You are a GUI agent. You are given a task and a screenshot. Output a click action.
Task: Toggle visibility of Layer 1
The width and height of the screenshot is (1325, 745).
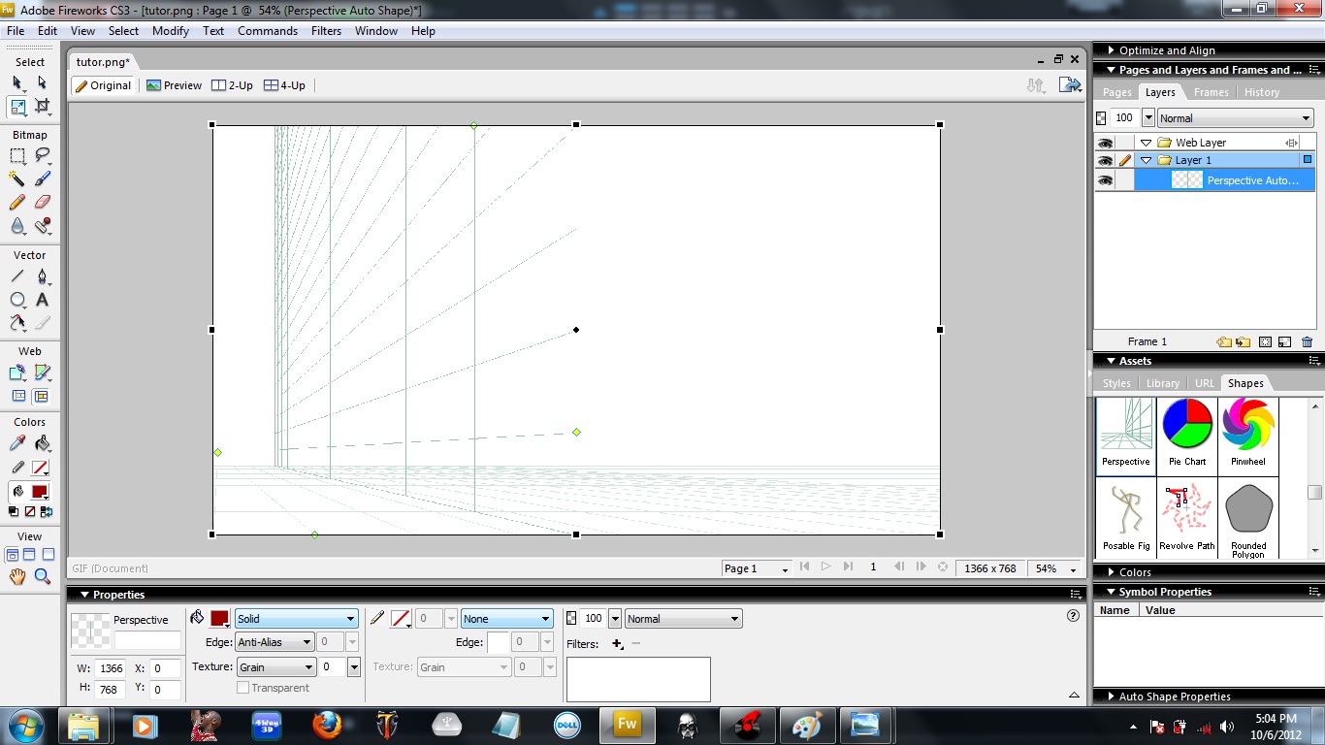(x=1103, y=160)
